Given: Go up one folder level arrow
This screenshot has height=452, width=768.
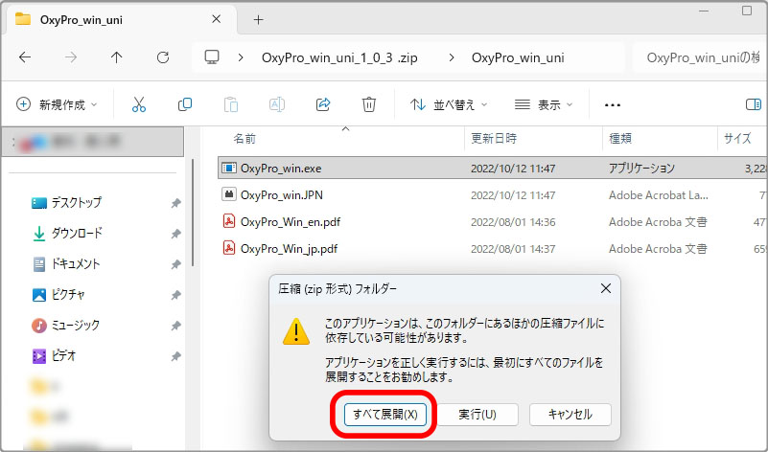Looking at the screenshot, I should pos(117,57).
